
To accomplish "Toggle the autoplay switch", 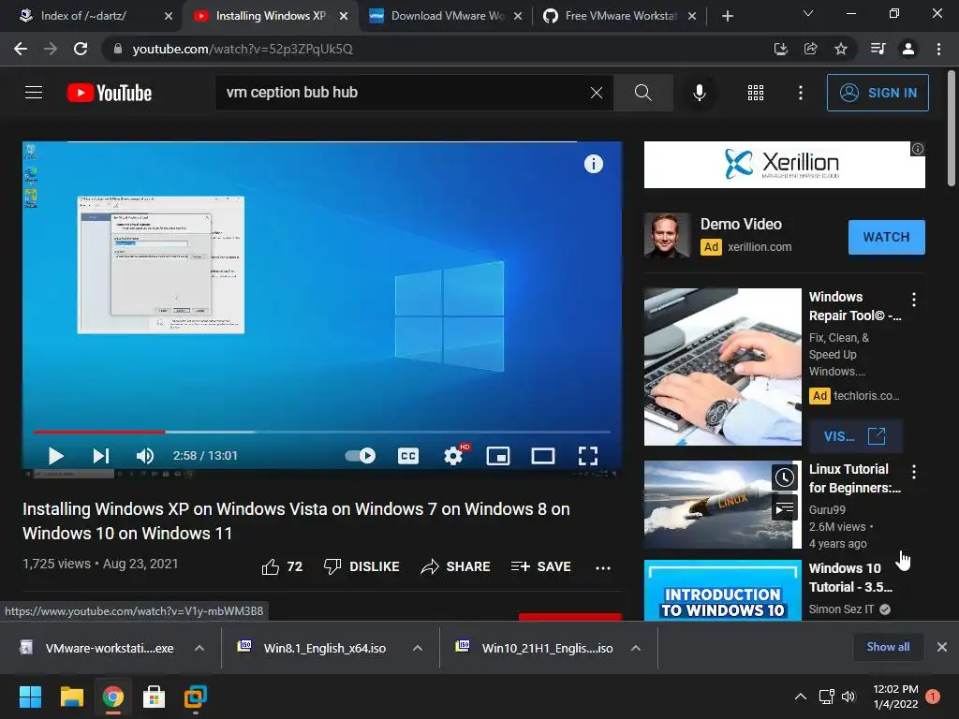I will (x=361, y=456).
